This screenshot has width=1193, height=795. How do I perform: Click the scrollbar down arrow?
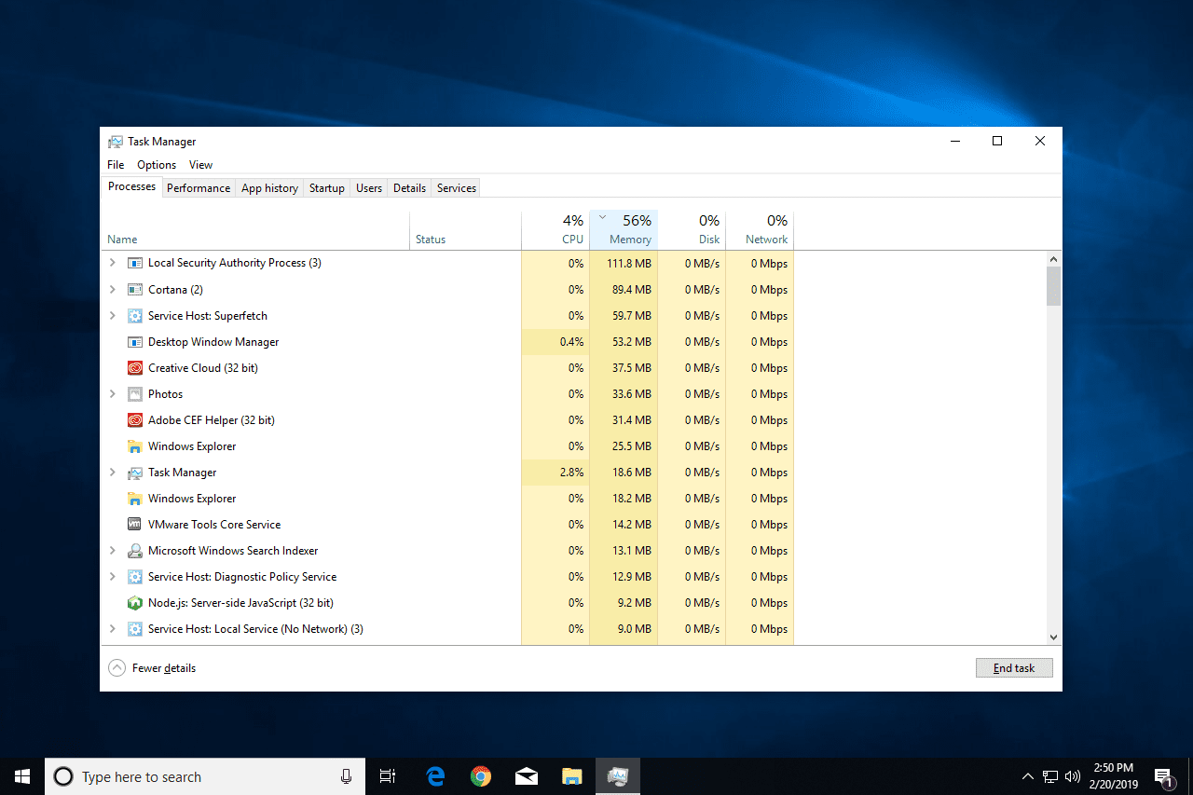(x=1053, y=637)
